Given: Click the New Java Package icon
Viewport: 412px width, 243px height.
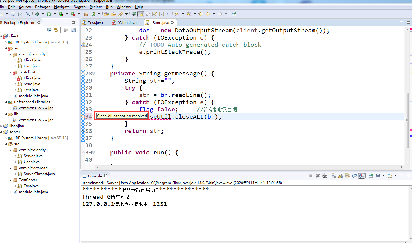Looking at the screenshot, I should point(86,14).
